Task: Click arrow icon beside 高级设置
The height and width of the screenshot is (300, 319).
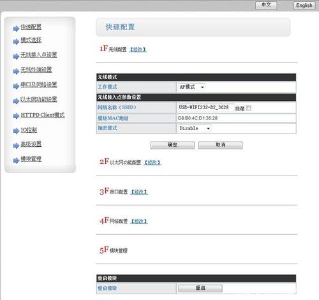Action: [16, 146]
